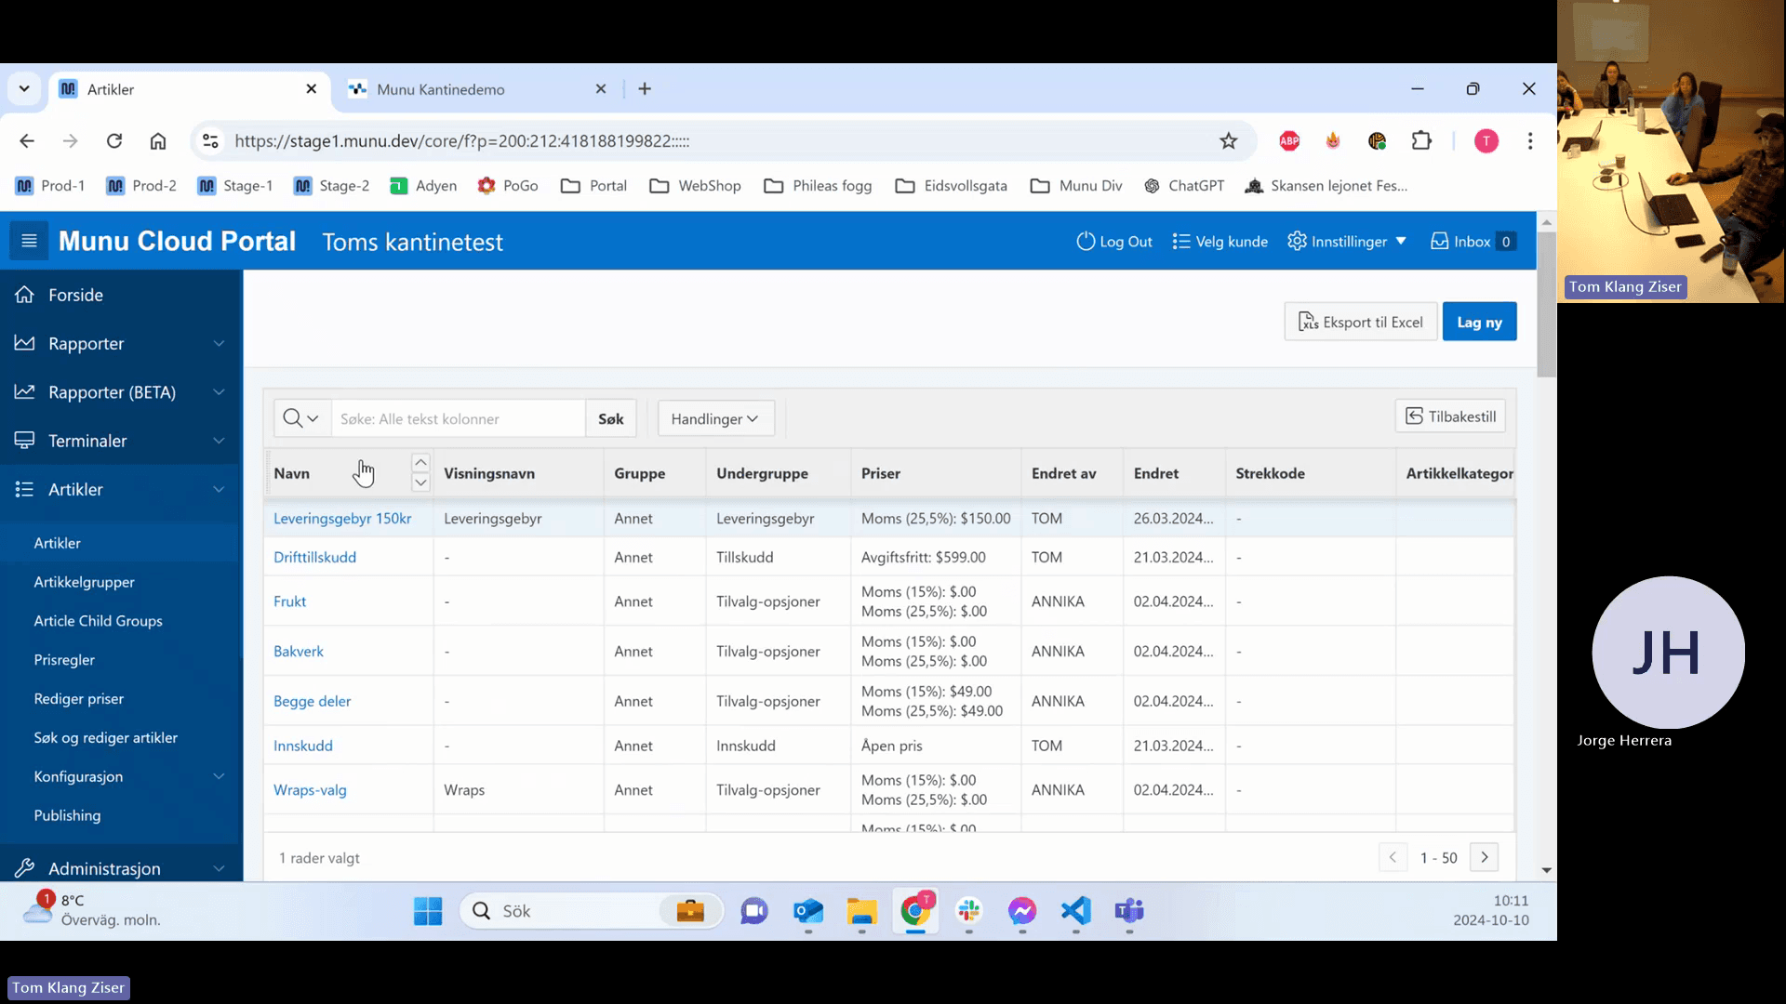
Task: Open the Innstillinger dropdown menu
Action: tap(1347, 242)
